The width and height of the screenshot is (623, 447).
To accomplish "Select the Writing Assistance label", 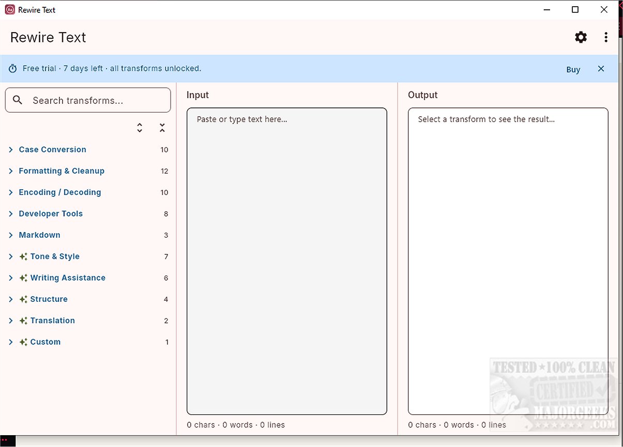I will (68, 278).
